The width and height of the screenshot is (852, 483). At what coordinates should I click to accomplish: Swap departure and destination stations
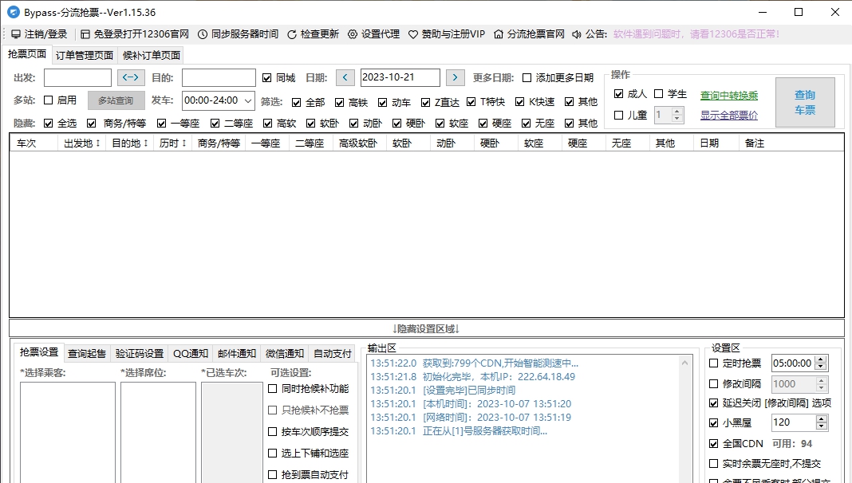click(131, 77)
